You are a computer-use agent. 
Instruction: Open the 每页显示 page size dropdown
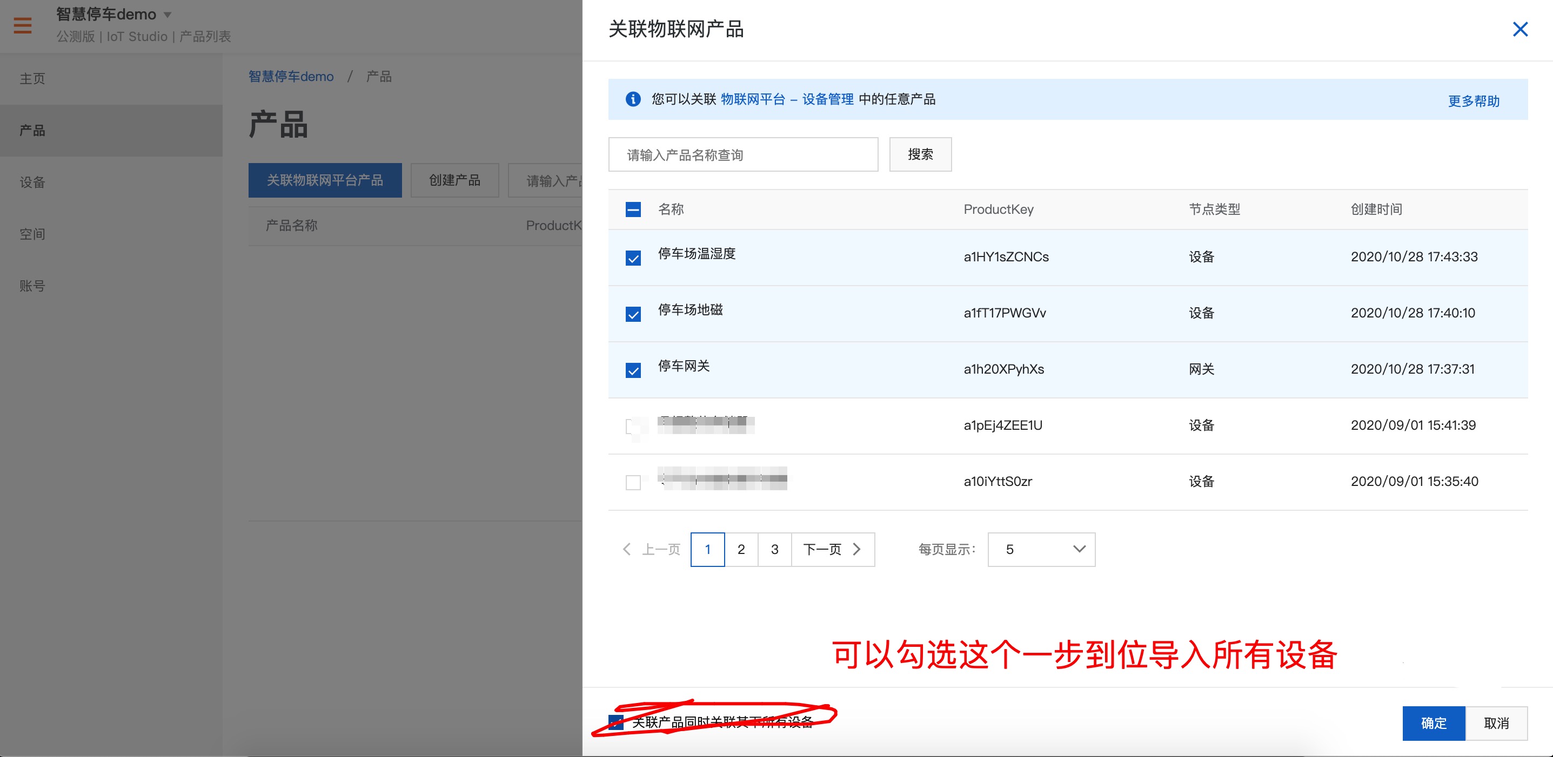pos(1041,549)
